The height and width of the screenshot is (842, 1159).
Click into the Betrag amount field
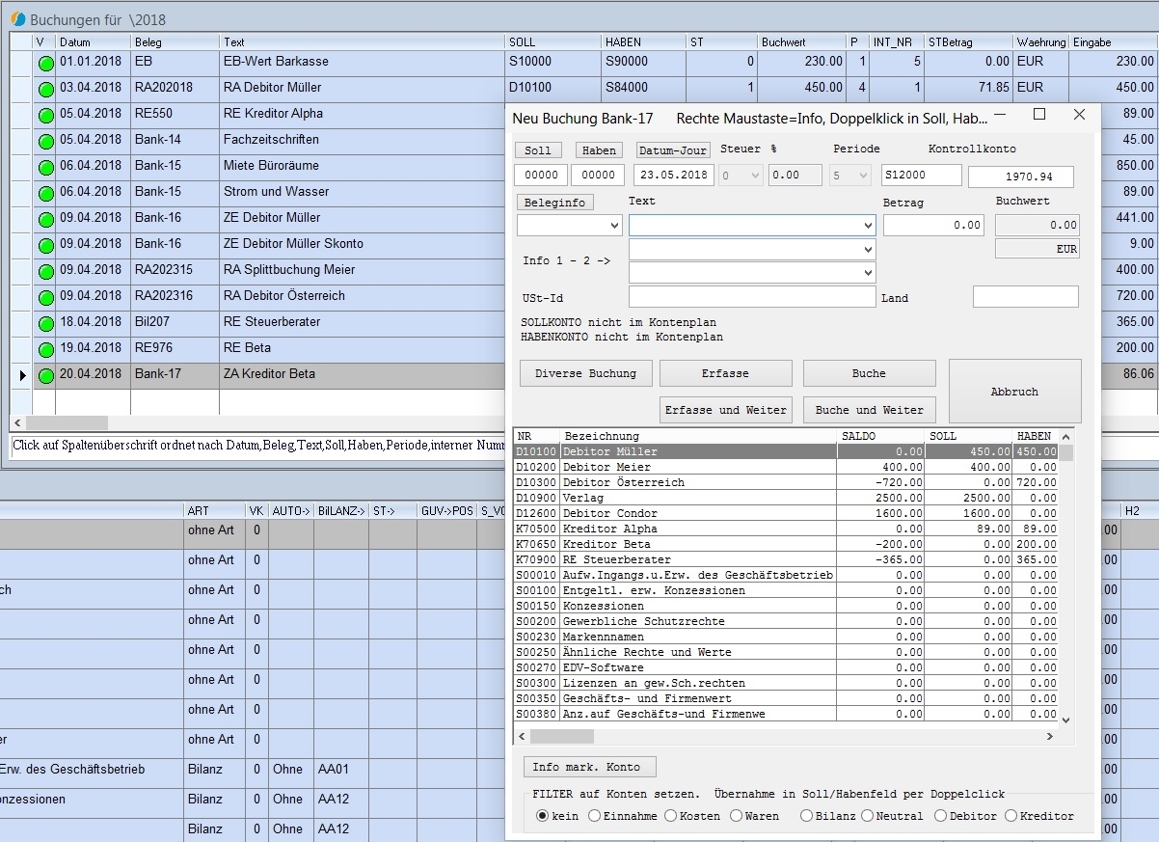[932, 225]
